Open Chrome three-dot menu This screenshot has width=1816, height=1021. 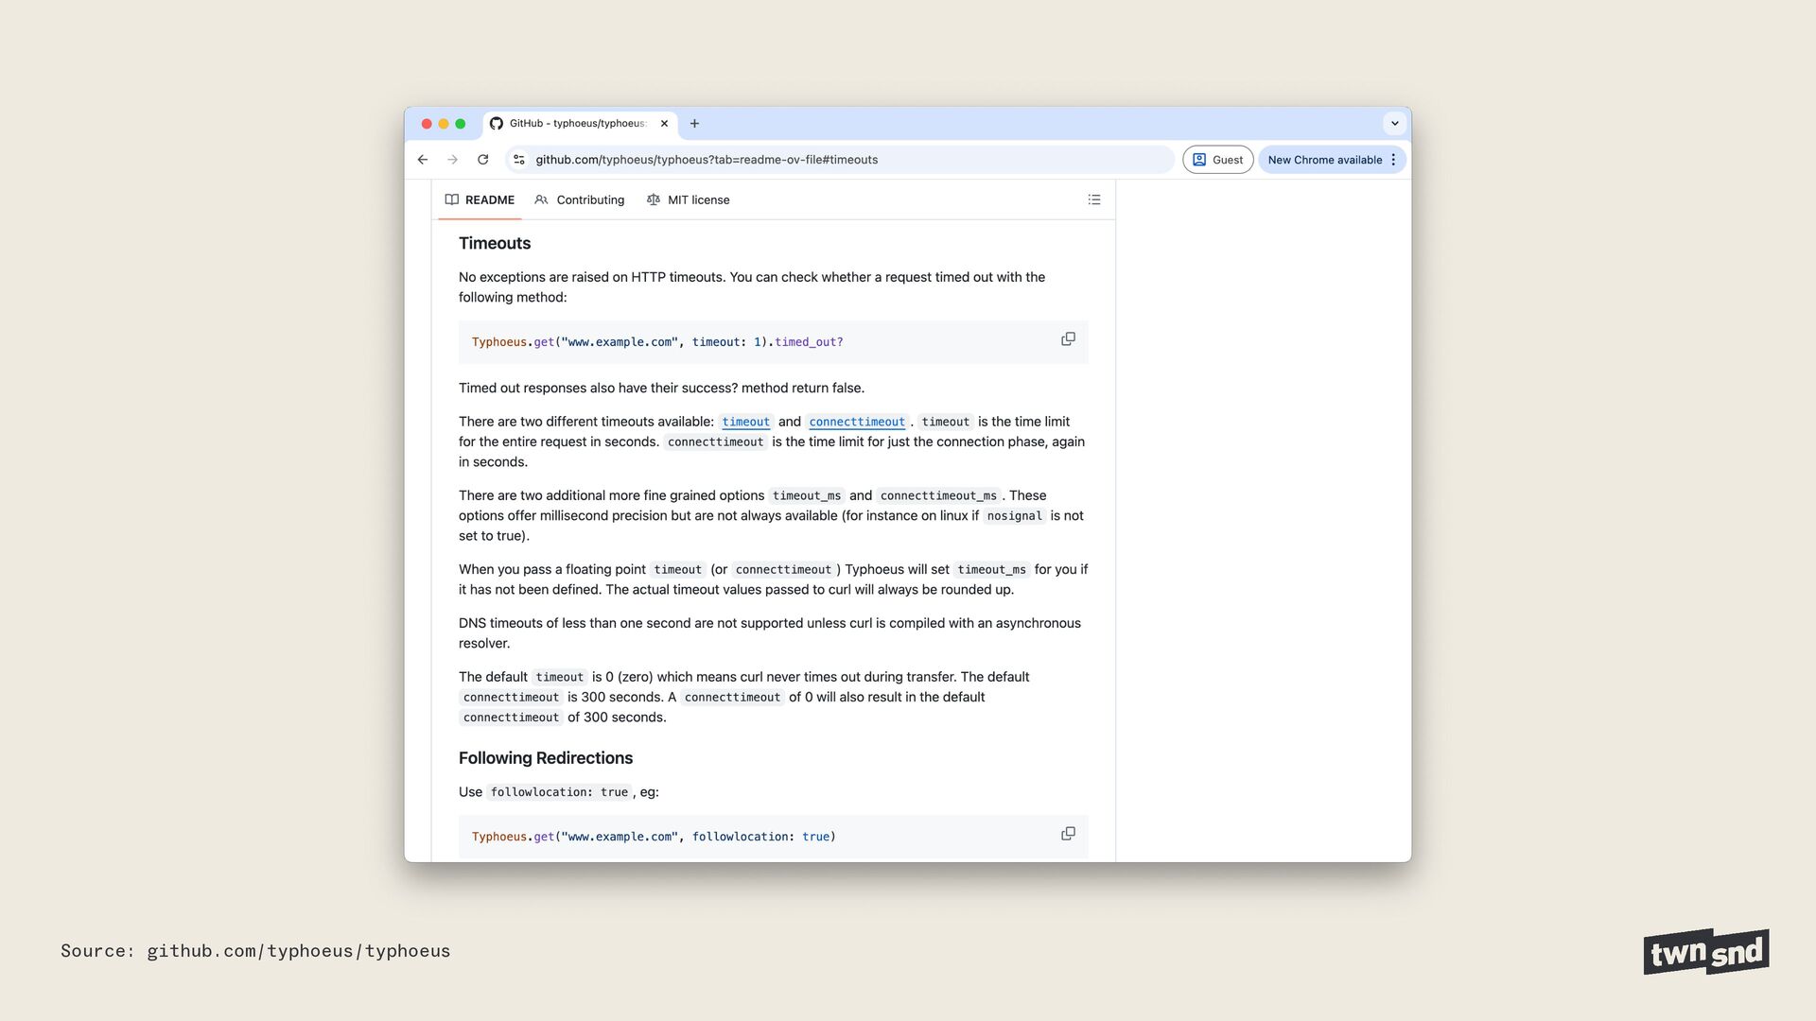tap(1393, 160)
